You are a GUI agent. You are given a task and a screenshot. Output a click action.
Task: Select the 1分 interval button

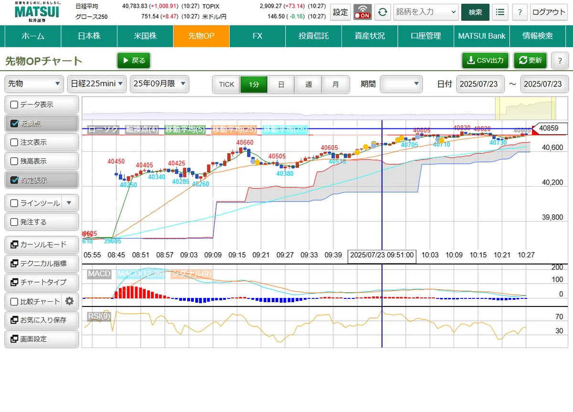coord(254,84)
